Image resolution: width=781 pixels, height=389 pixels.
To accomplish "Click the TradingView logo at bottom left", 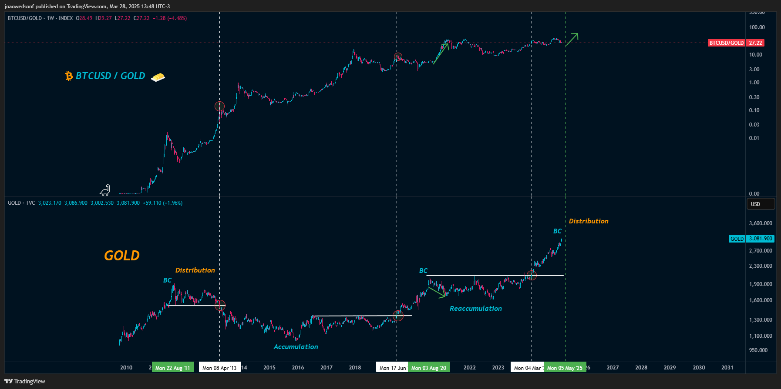I will 25,381.
